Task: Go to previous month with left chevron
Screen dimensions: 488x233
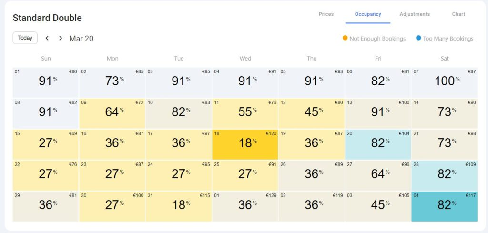Action: tap(47, 38)
